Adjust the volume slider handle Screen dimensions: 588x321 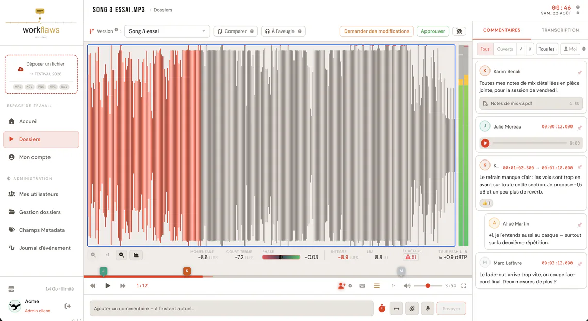(428, 286)
